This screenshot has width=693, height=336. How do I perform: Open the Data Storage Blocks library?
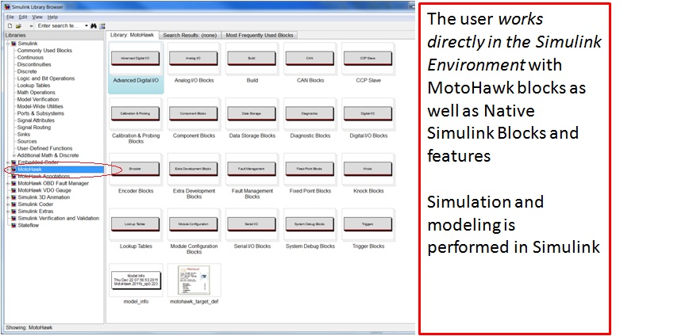pos(252,113)
